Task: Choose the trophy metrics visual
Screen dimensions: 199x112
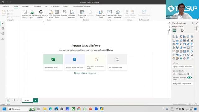Action: (x=188, y=55)
